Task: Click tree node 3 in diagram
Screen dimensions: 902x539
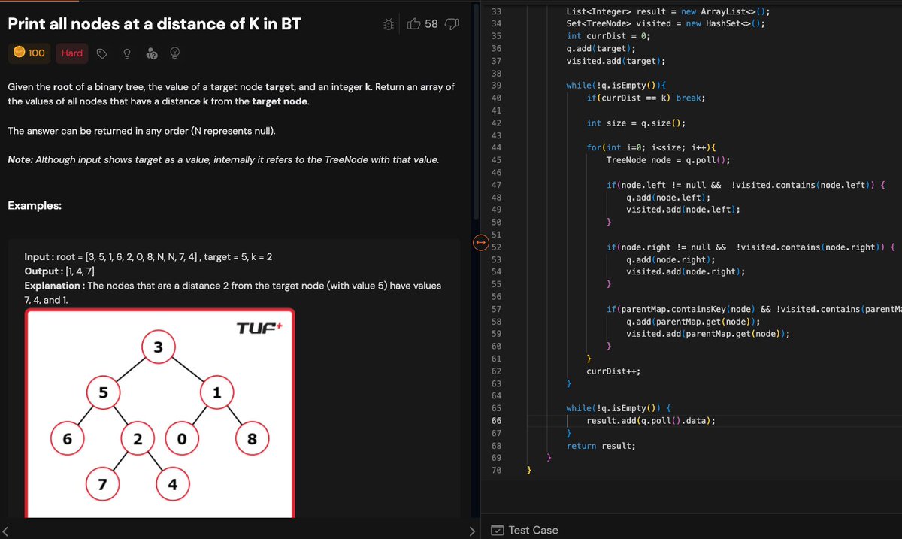Action: [158, 347]
